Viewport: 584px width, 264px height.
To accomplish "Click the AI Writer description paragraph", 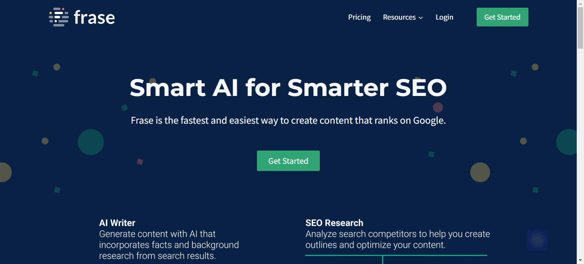I will click(169, 245).
